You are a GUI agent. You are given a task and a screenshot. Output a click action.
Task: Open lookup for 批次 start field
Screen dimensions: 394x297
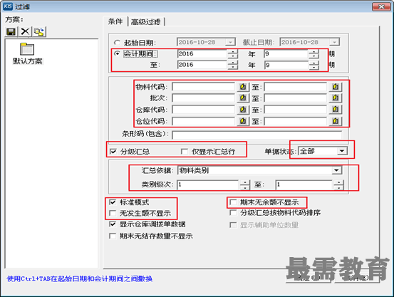click(243, 98)
